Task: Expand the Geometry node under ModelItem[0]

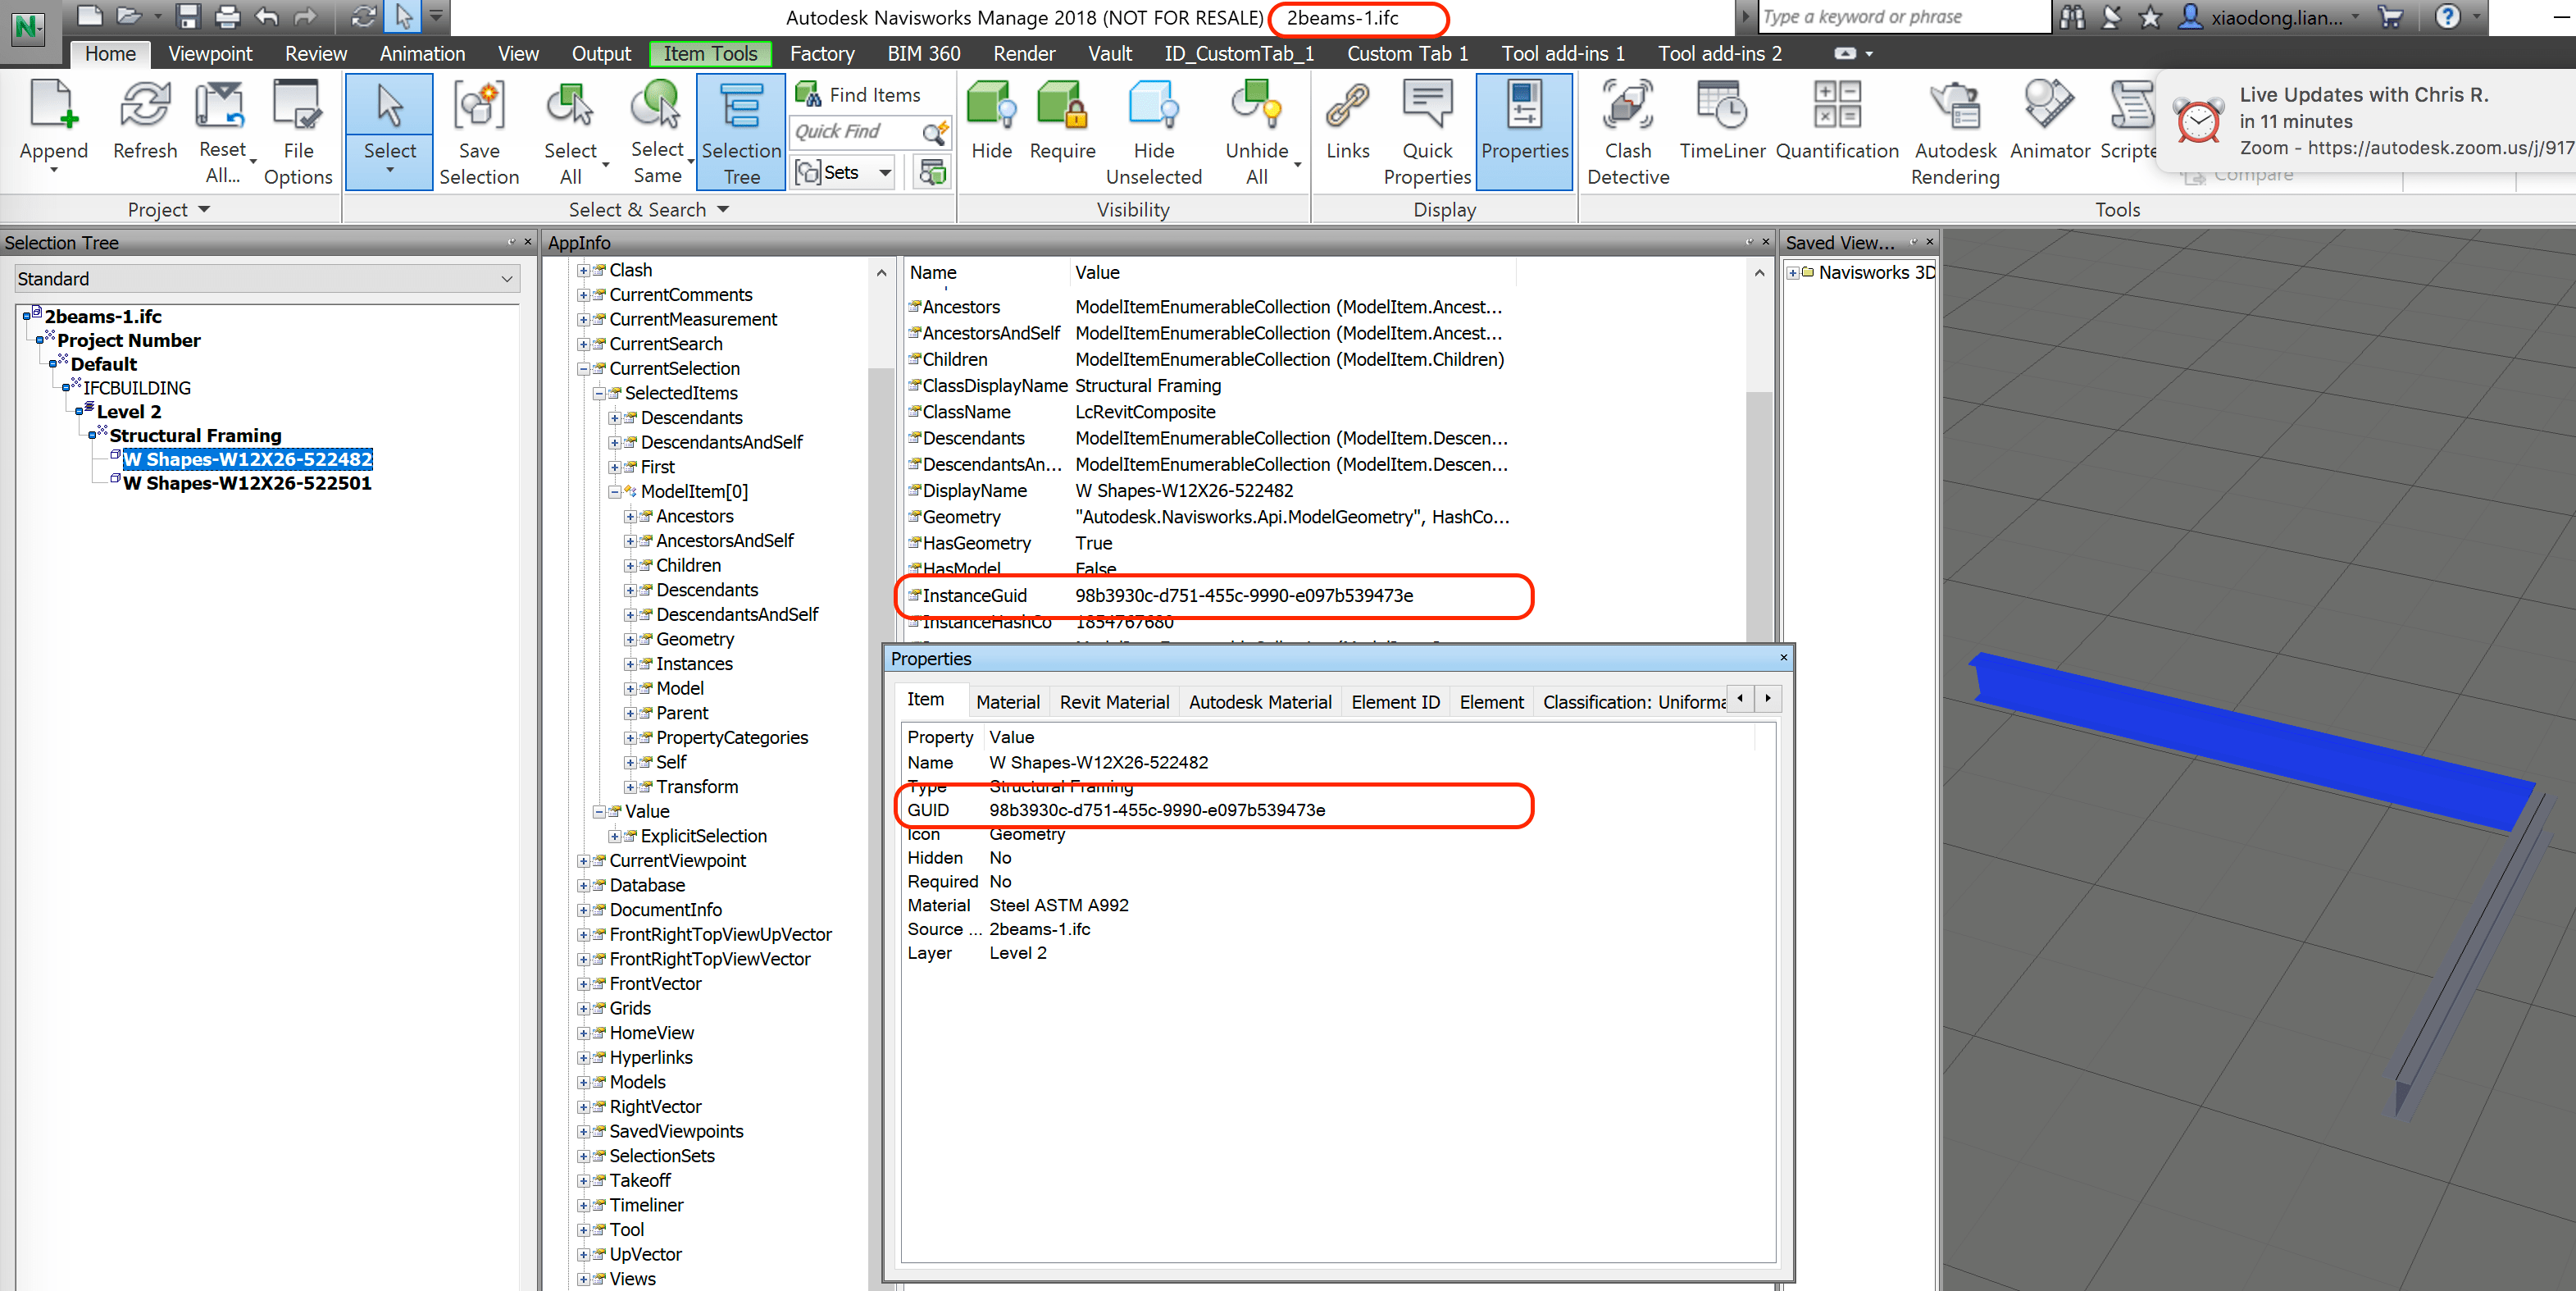Action: [630, 640]
